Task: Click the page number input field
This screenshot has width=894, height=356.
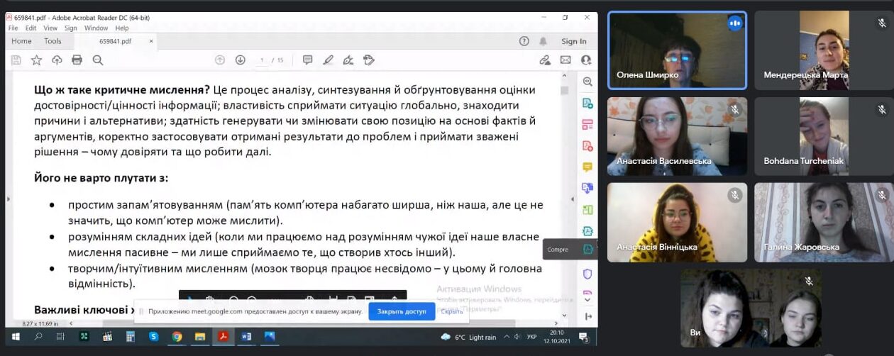Action: click(x=262, y=60)
